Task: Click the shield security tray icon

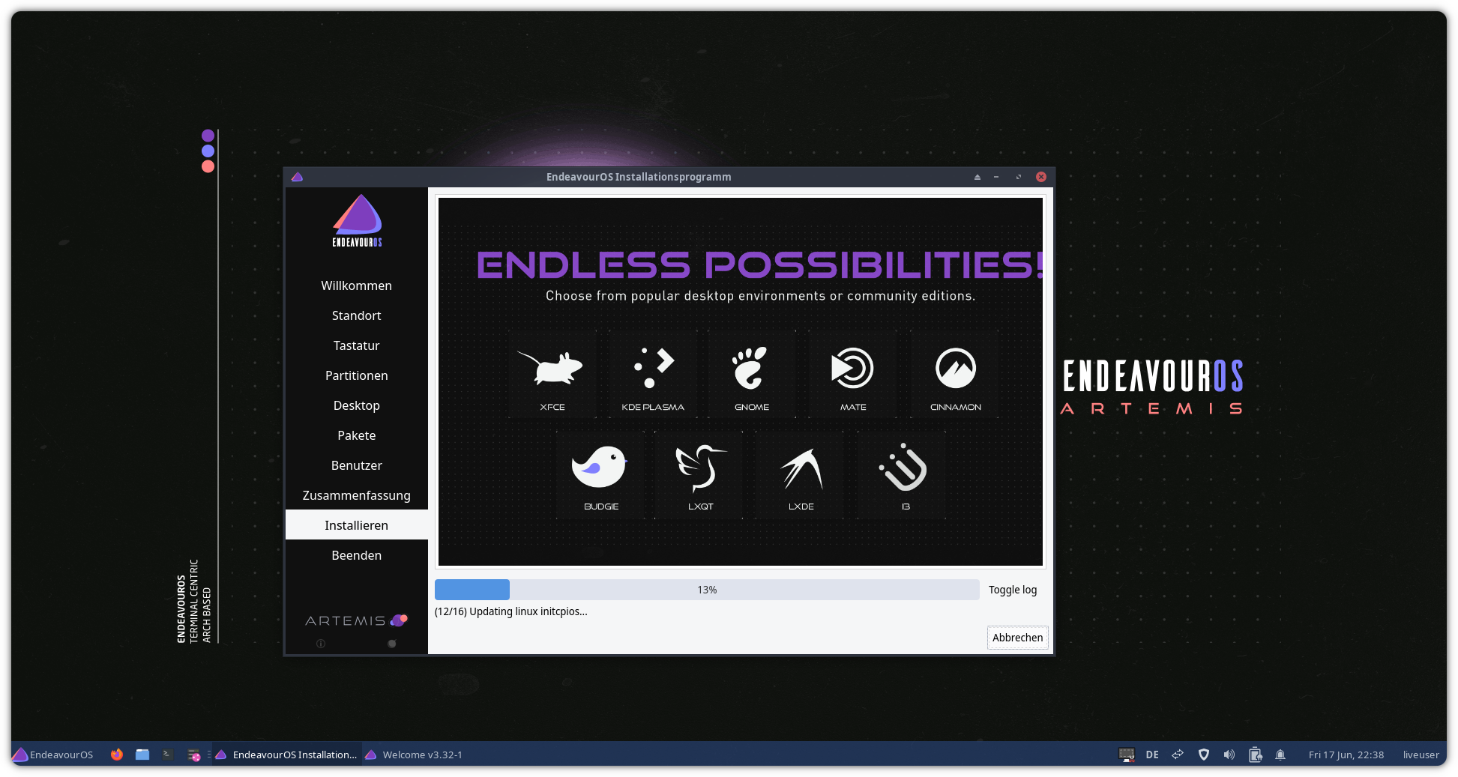Action: pyautogui.click(x=1204, y=755)
